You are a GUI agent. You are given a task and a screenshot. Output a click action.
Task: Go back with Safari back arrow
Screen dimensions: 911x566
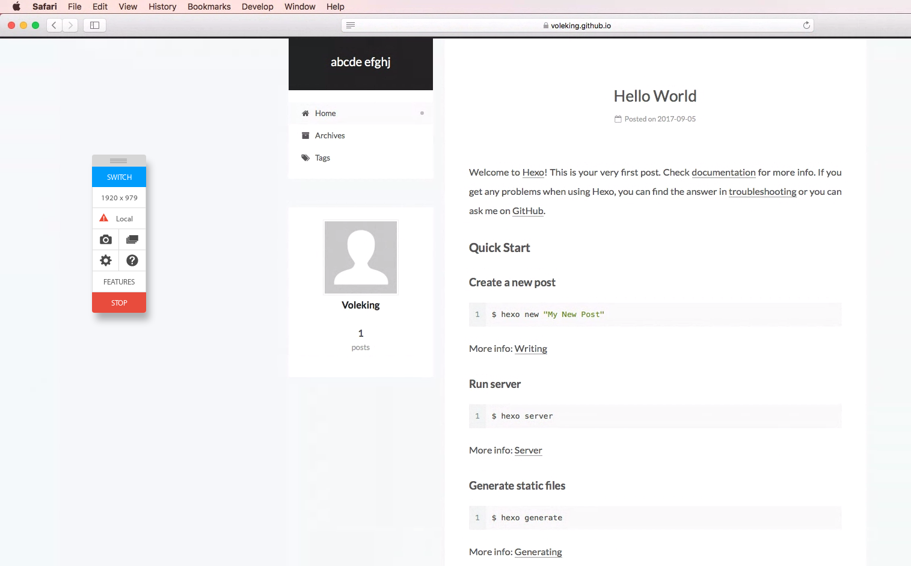[54, 25]
